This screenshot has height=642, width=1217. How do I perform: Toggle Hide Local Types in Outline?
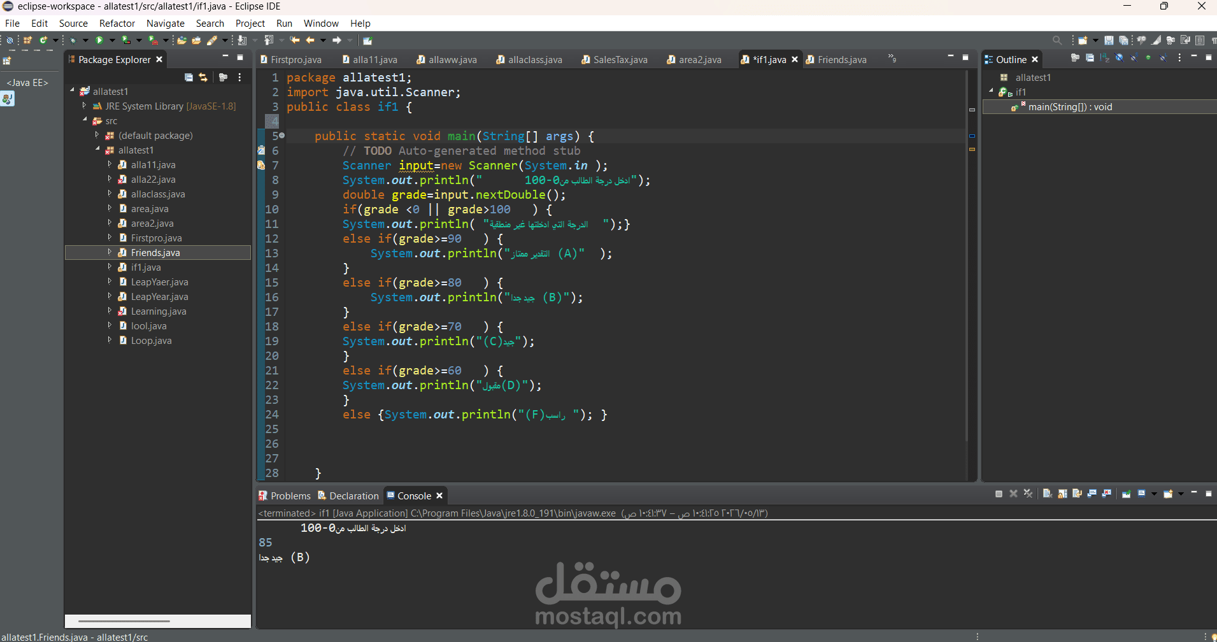1163,58
